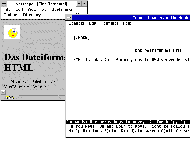Click the smiley face image in Netscape
The width and height of the screenshot is (190, 142).
tap(12, 32)
